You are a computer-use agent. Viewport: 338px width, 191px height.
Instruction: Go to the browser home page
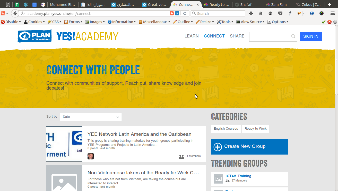point(261,13)
